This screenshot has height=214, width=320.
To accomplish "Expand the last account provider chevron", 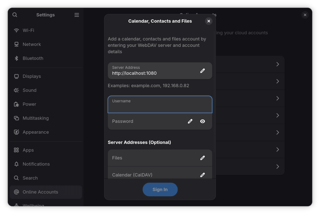I will tap(277, 167).
